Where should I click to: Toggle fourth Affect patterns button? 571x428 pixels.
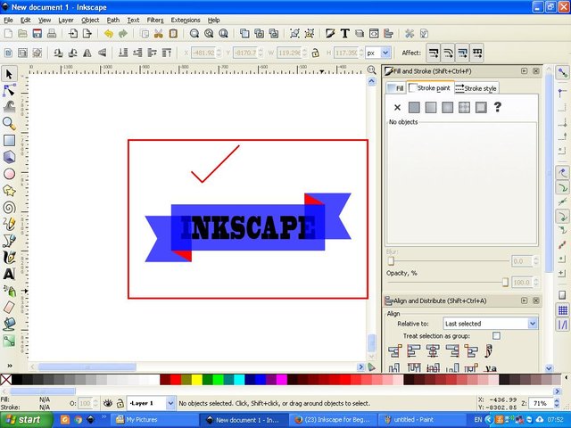477,53
